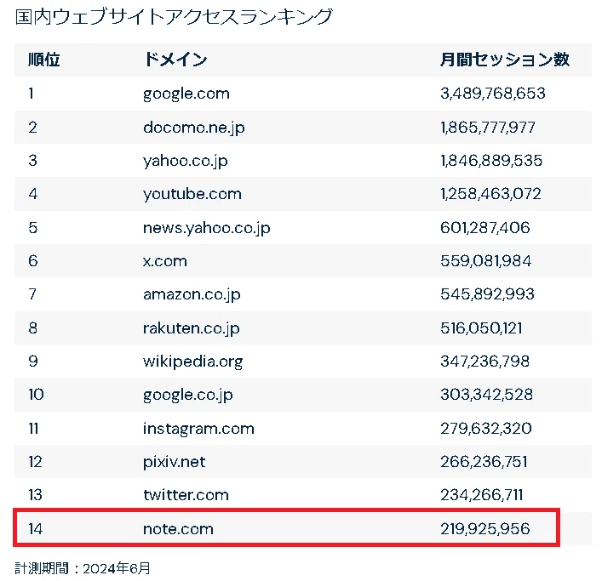Click rank number 12 in pixiv.net row
The height and width of the screenshot is (581, 602).
pos(35,461)
